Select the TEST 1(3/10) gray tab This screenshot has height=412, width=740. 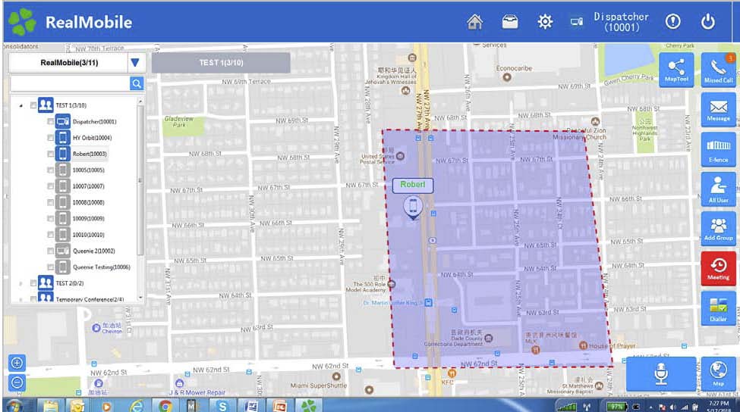click(221, 63)
